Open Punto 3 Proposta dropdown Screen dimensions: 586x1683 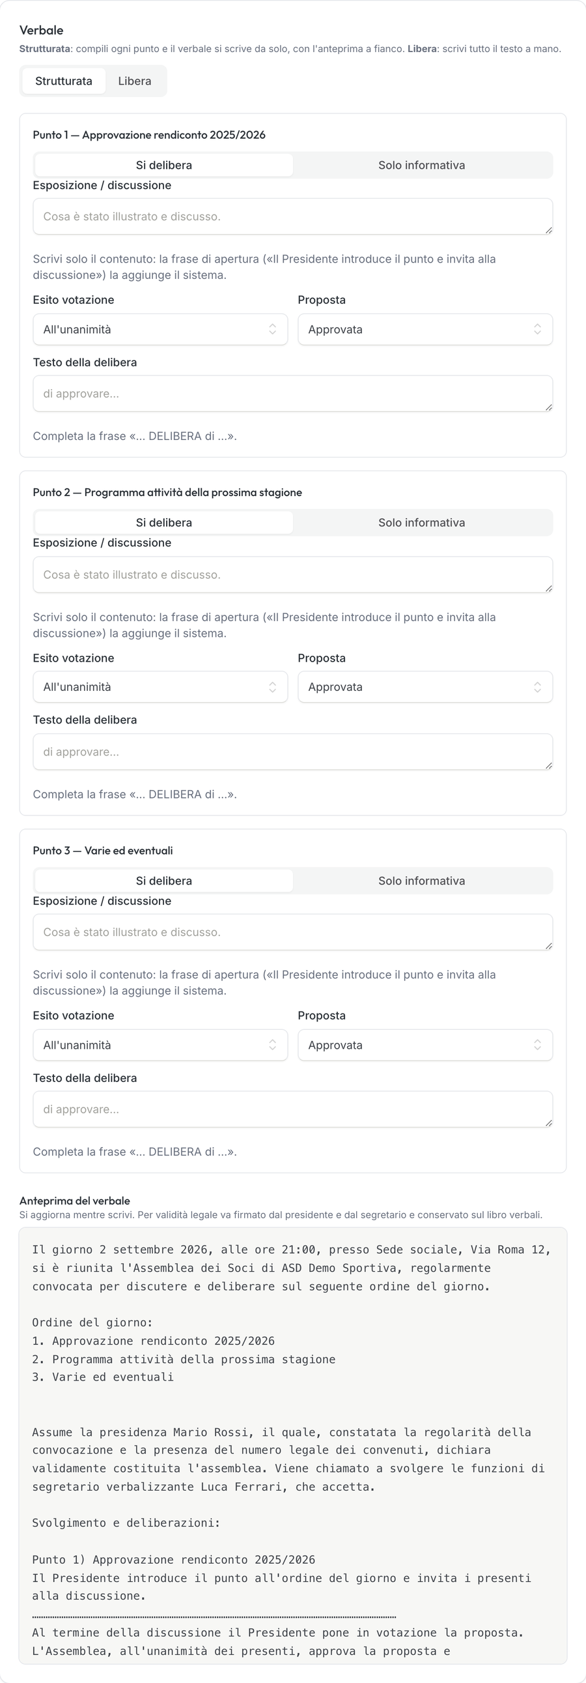pos(425,1046)
